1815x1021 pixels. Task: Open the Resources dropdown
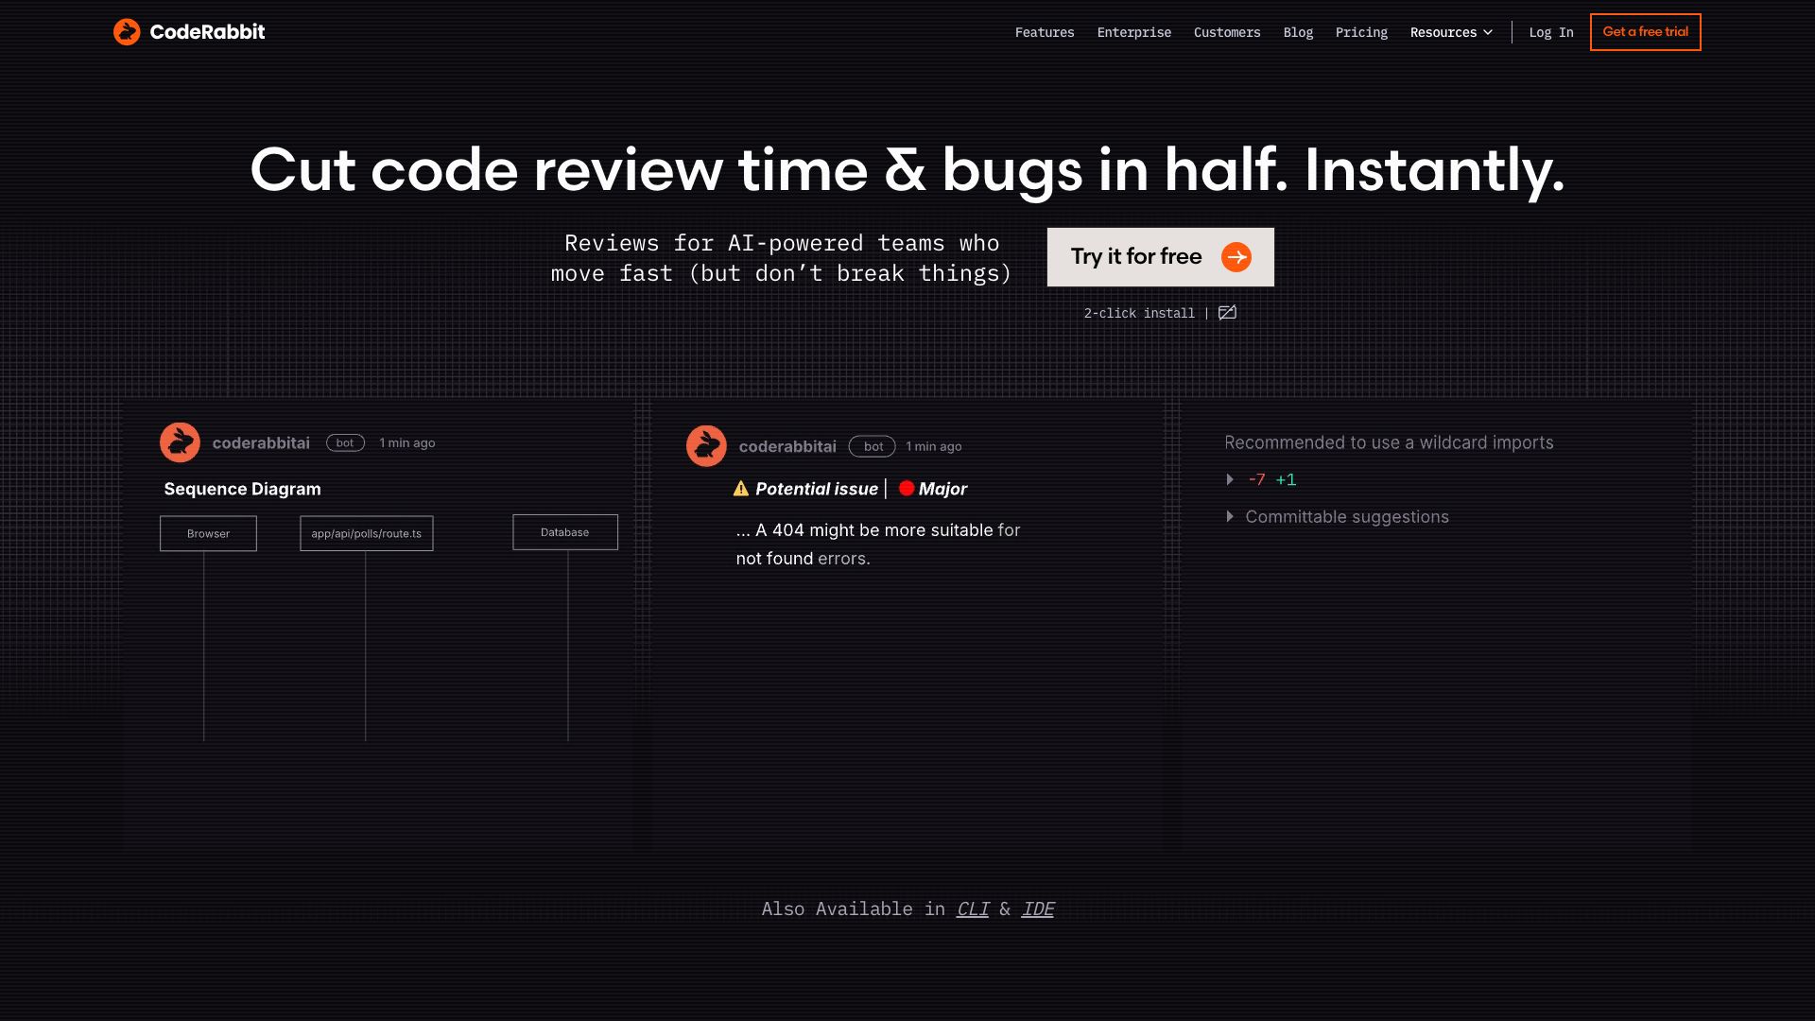1451,32
